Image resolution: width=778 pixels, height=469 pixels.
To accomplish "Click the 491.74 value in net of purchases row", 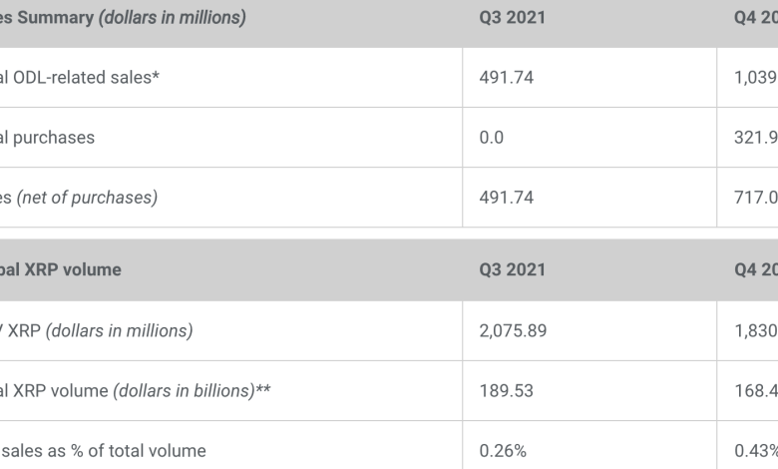I will pyautogui.click(x=506, y=198).
